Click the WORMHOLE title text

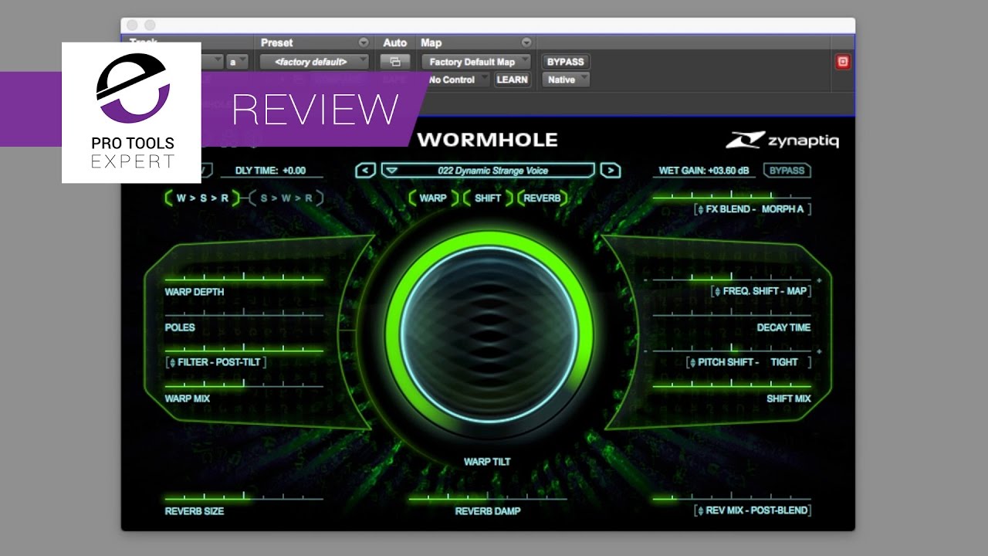pos(487,140)
